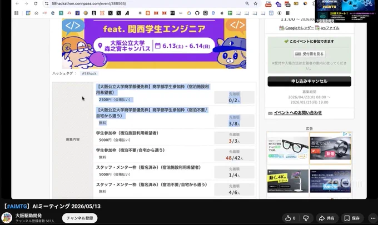Open the GitHub bookmark icon
Screen dimensions: 378x225
coord(197,13)
